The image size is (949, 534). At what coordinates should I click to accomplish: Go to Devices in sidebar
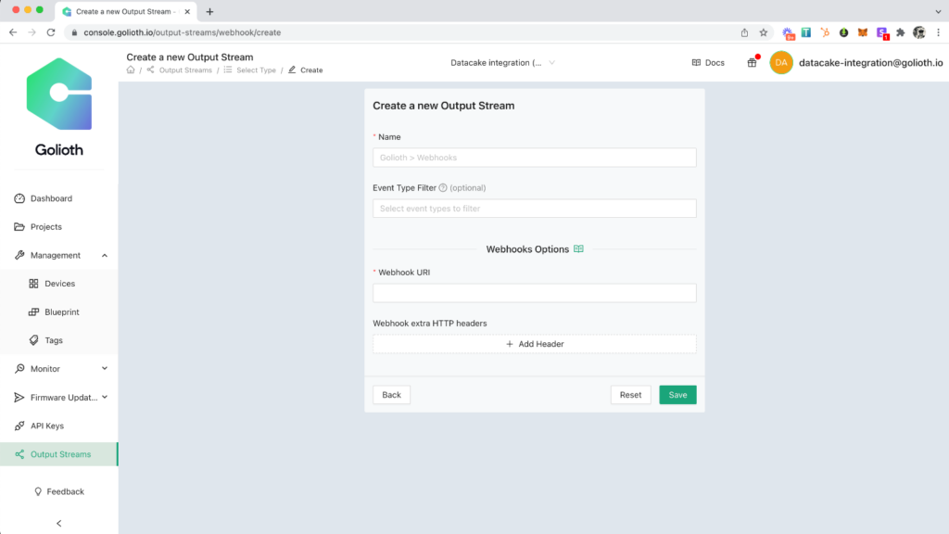(59, 284)
